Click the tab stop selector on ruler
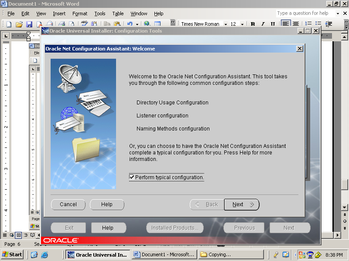 coord(6,36)
